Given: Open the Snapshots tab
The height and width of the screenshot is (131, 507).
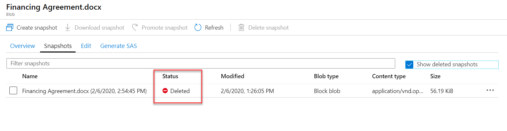Looking at the screenshot, I should click(x=58, y=46).
